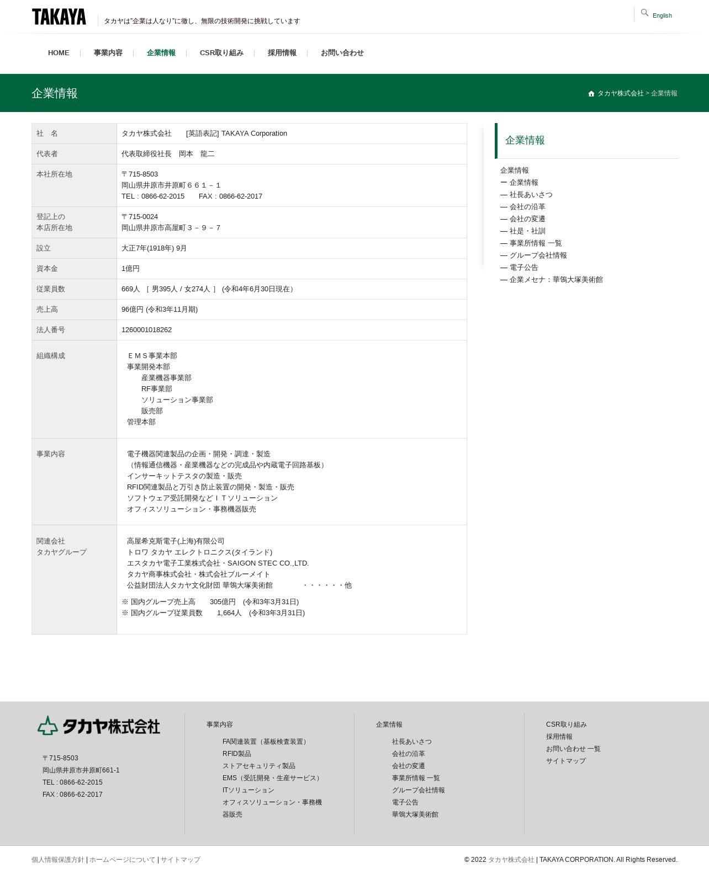Click footer 事業内容 heading link
Viewport: 709px width, 874px height.
coord(220,724)
